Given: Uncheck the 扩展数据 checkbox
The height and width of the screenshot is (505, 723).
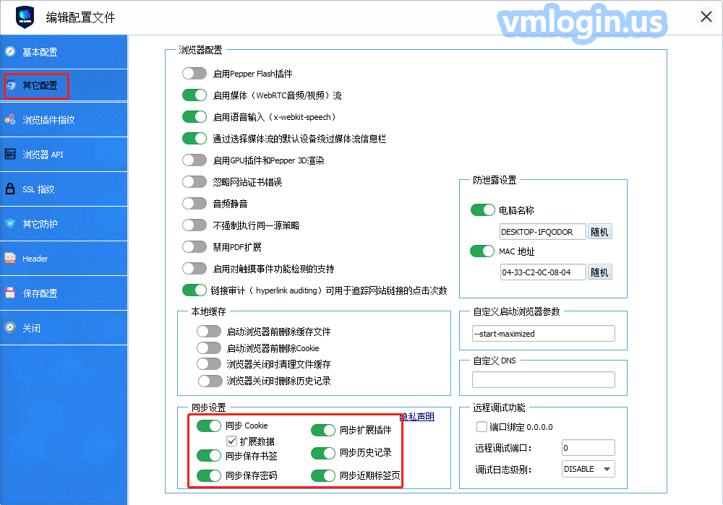Looking at the screenshot, I should coord(232,441).
